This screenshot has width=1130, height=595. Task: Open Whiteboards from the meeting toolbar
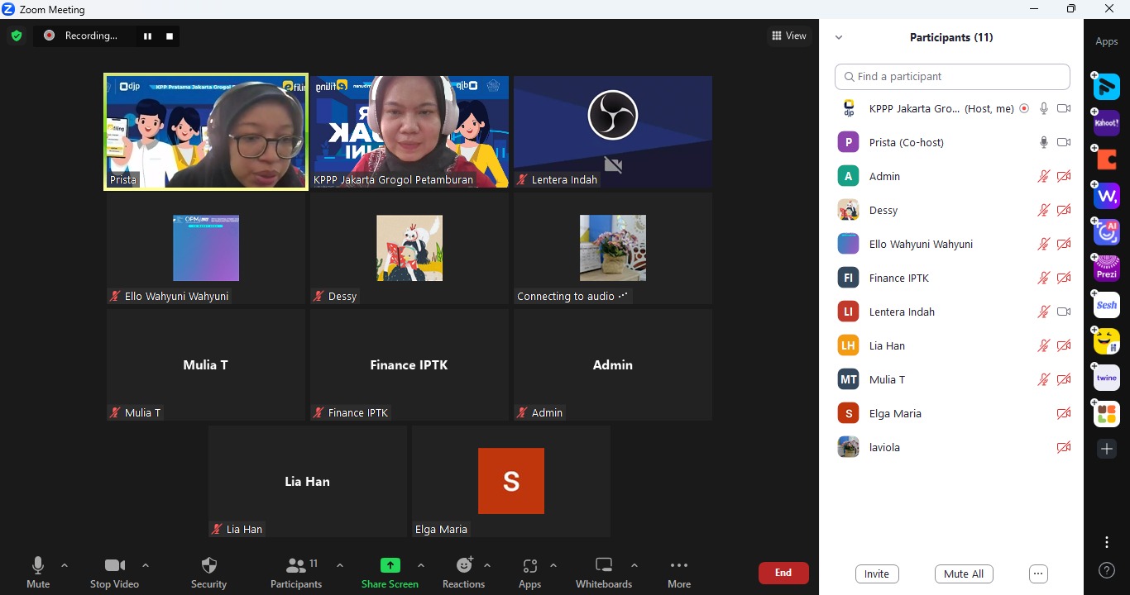coord(603,573)
